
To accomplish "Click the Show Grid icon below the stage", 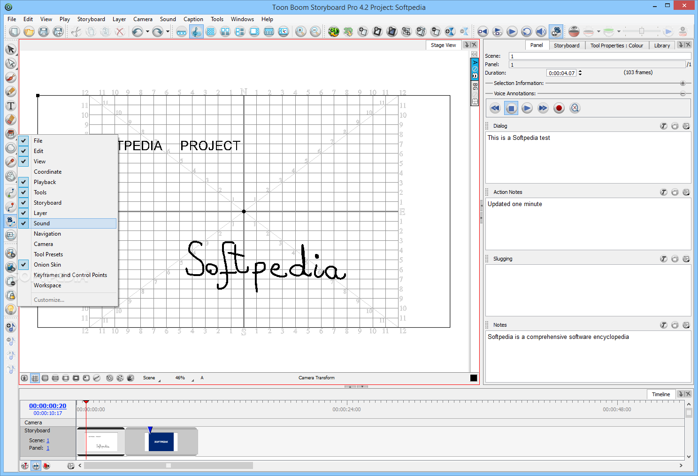I will coord(35,378).
